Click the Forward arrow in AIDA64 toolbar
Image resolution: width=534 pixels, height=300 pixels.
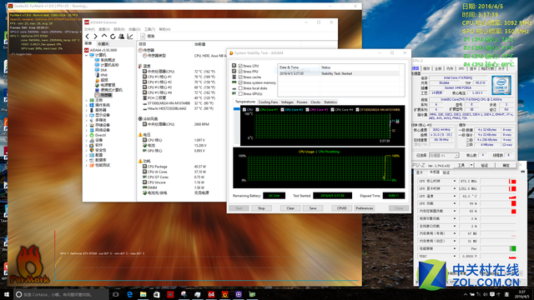coord(95,36)
